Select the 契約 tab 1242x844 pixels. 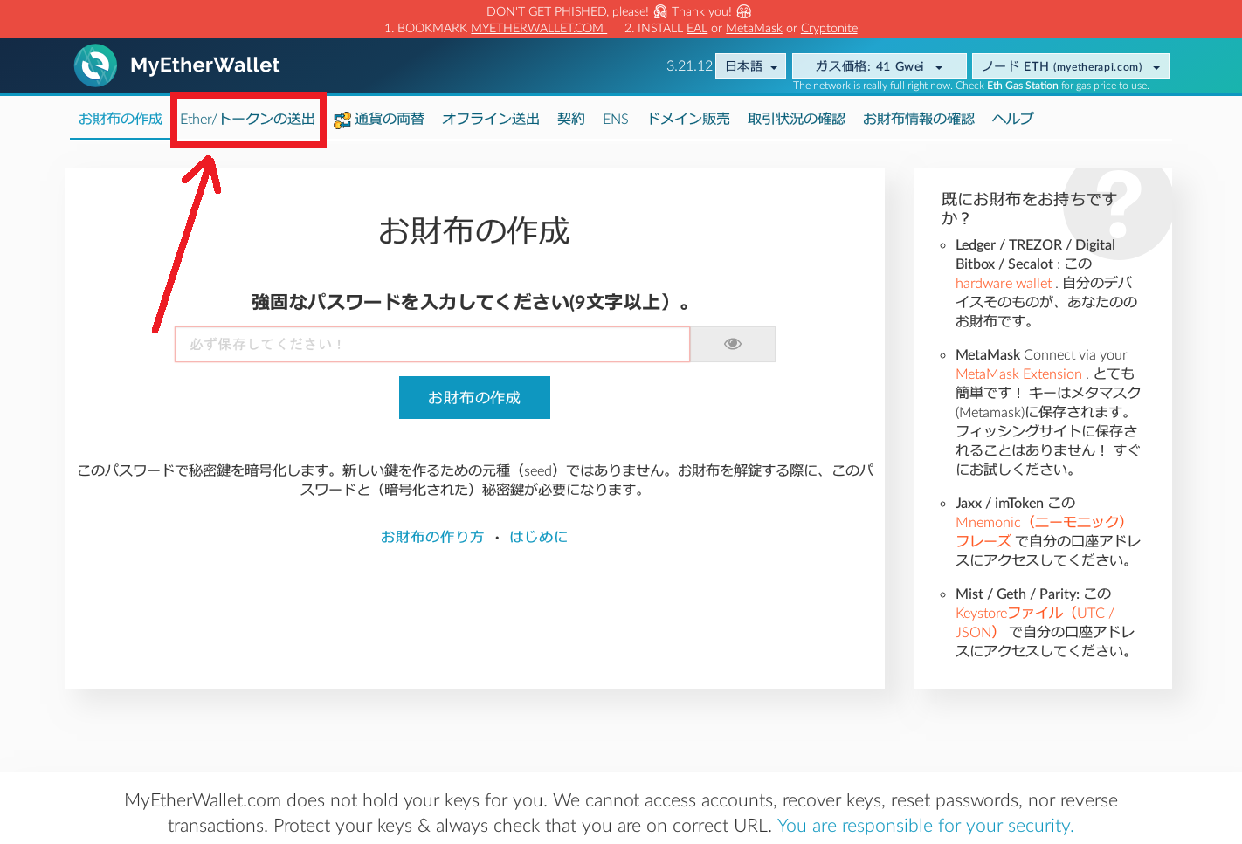point(570,119)
